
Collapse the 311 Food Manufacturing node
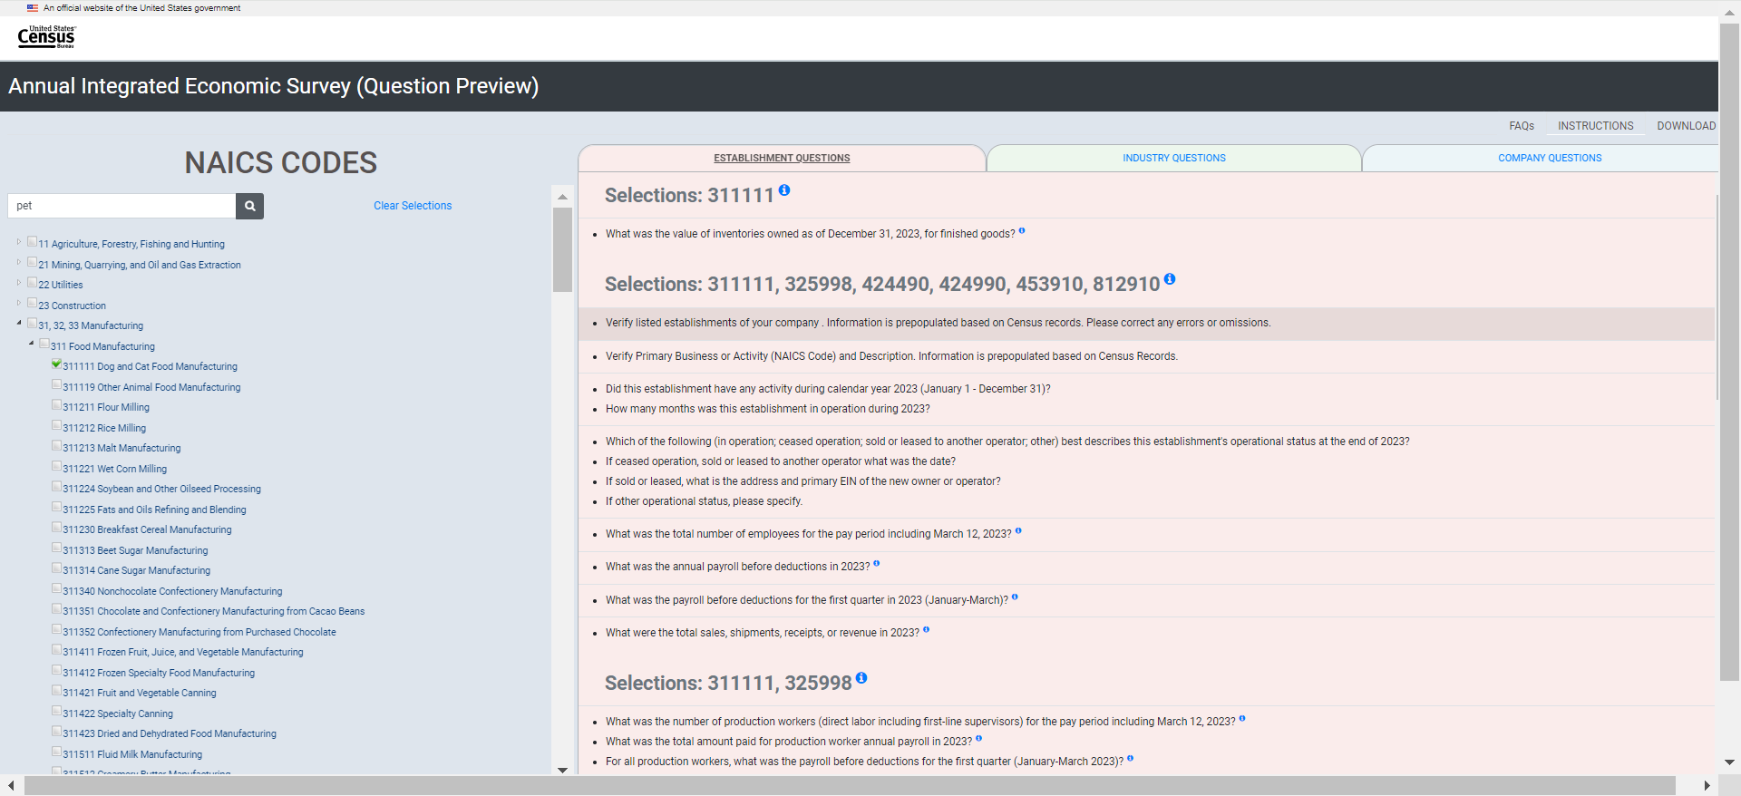(x=32, y=344)
